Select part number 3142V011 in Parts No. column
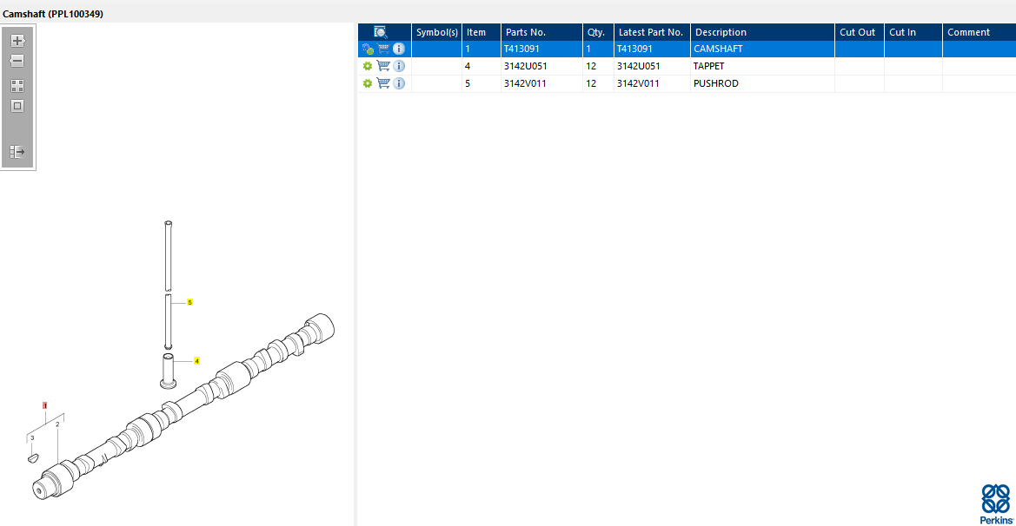This screenshot has height=526, width=1016. coord(525,83)
